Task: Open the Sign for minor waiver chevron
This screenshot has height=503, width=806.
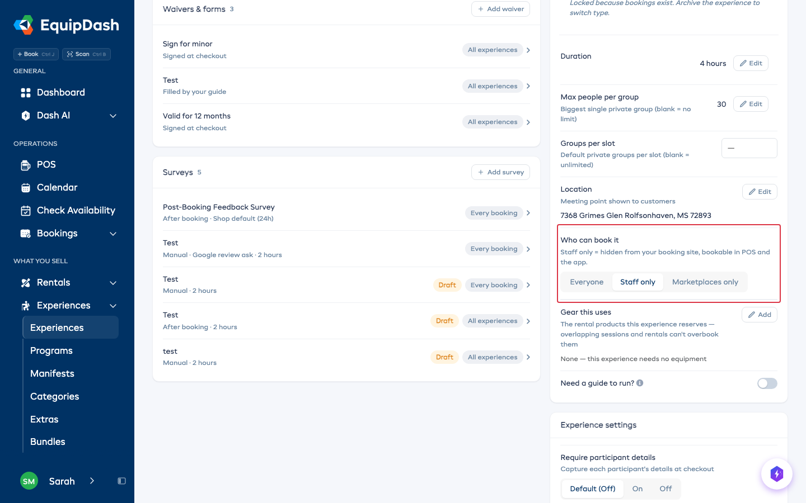Action: click(x=528, y=50)
